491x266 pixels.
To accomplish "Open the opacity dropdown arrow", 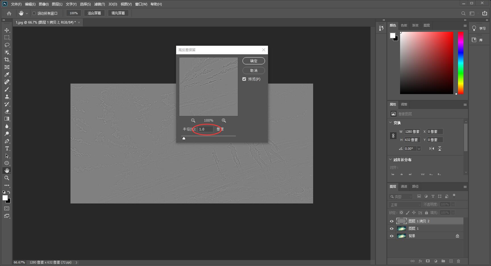I will click(x=453, y=204).
